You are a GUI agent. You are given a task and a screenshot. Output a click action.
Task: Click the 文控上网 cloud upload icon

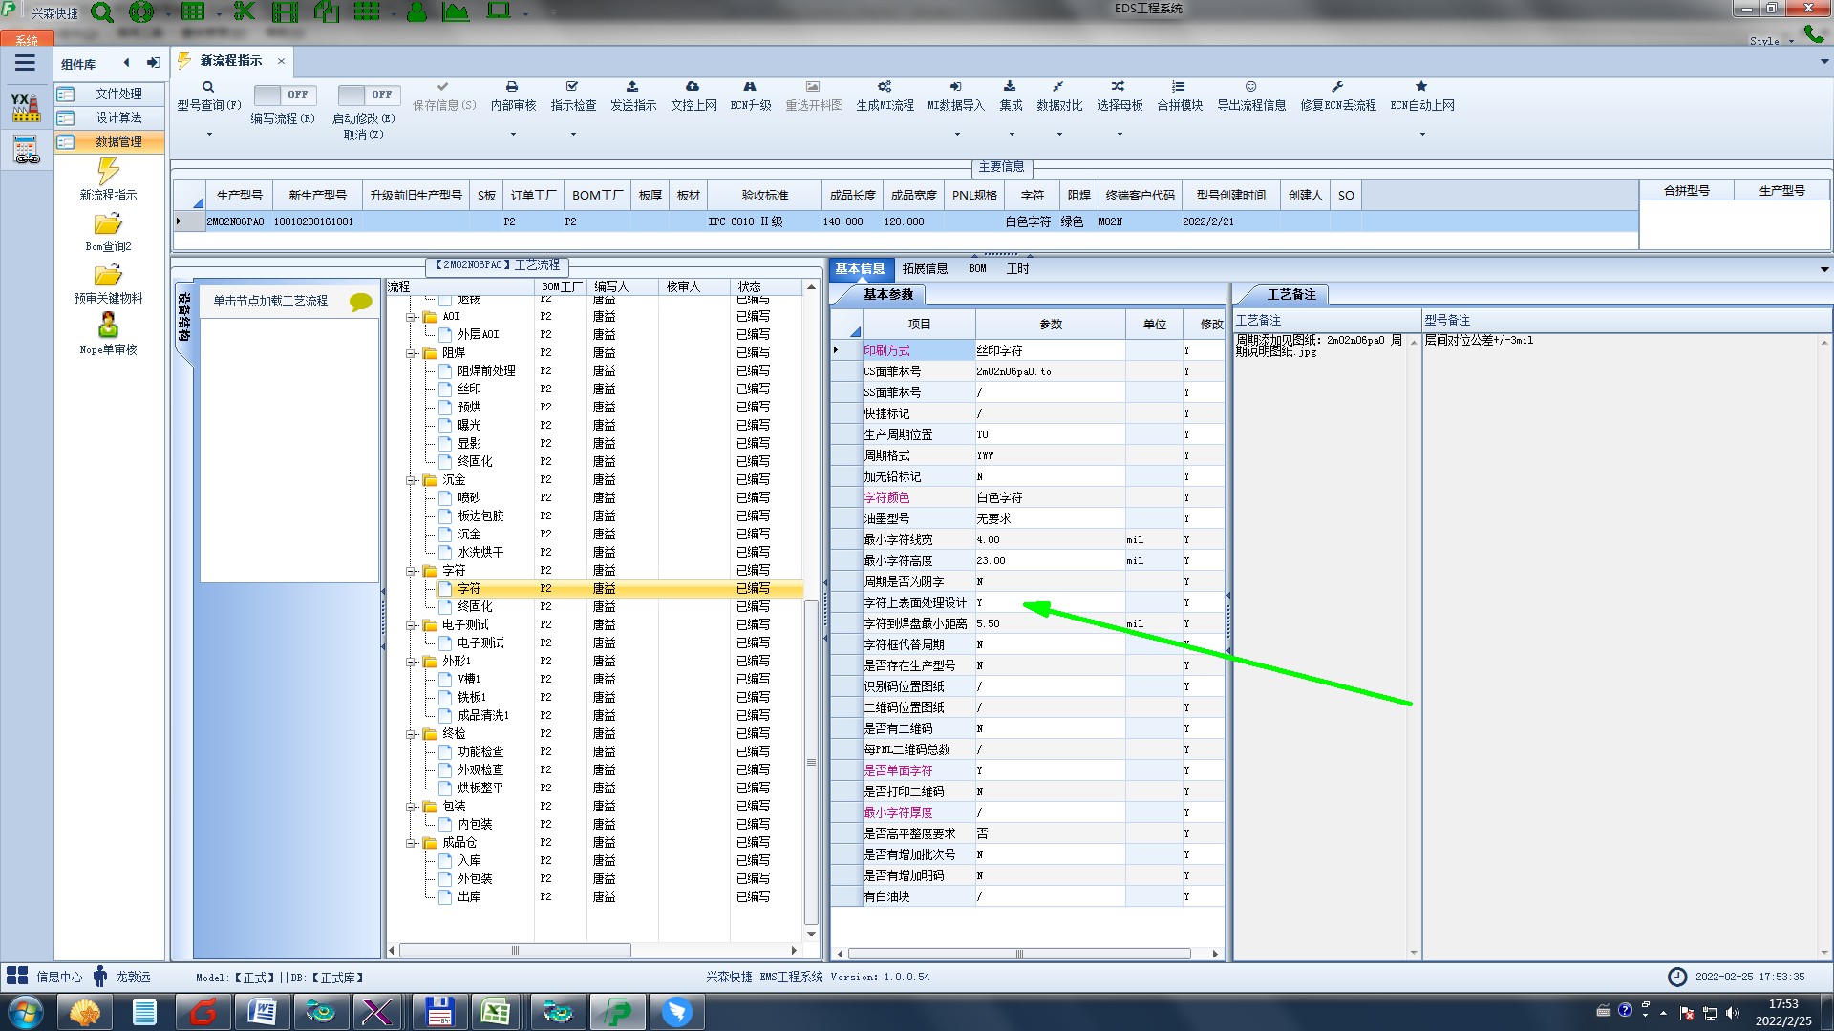693,87
